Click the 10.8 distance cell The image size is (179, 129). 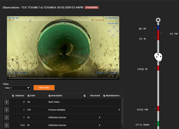point(22,125)
